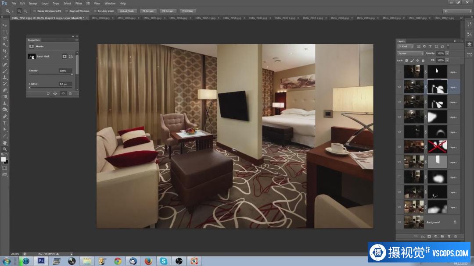Screen dimensions: 474x266
Task: Open the workspace switcher dropdown labeled 3D
Action: [x=457, y=11]
